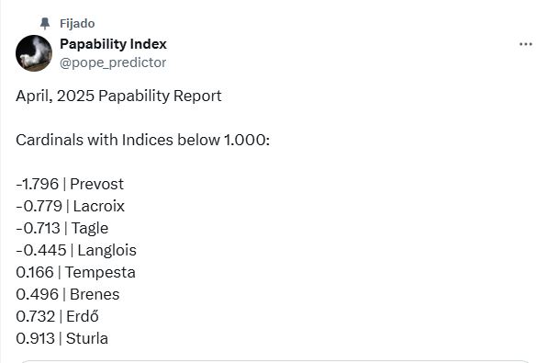Screen dimensions: 547x363
Task: Open the @pope_predictor handle link
Action: point(113,62)
